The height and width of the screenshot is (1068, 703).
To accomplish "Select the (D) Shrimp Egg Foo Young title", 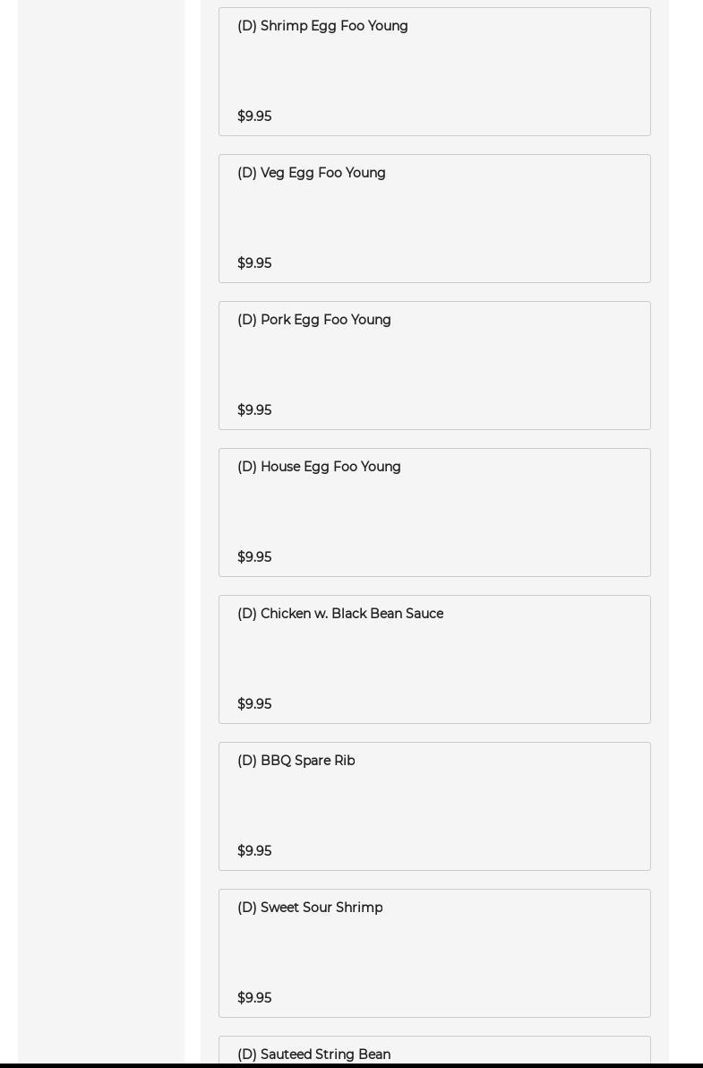I will coord(322,26).
